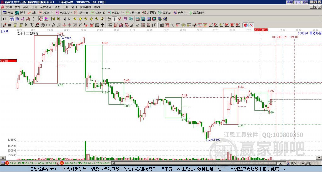Open the 工具 menu
Image resolution: width=322 pixels, height=172 pixels.
[x=65, y=7]
